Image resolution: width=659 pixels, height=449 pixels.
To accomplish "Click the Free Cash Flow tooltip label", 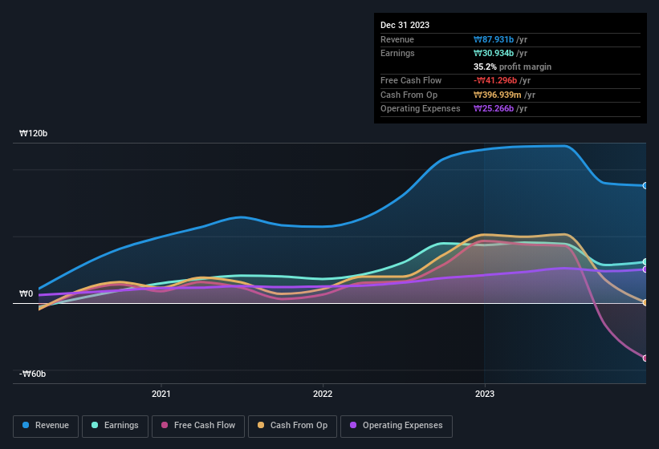I will [x=411, y=80].
